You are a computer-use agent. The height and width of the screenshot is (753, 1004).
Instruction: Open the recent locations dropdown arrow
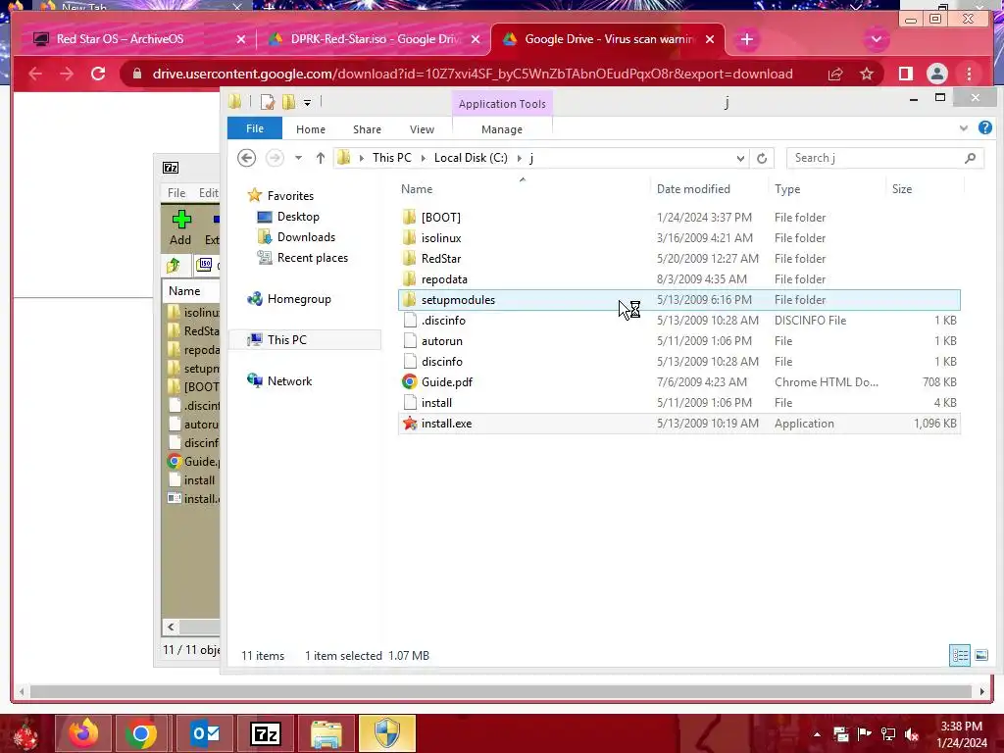pyautogui.click(x=298, y=158)
